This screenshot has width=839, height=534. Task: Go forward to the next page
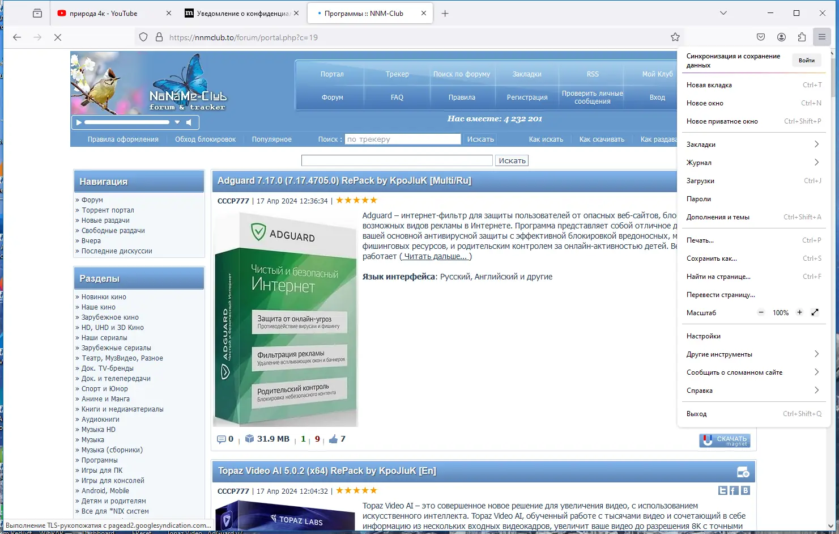[x=37, y=37]
